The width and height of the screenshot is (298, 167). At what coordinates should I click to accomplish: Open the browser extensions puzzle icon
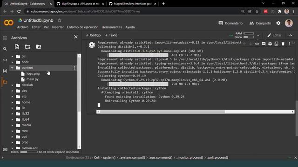coord(279,11)
